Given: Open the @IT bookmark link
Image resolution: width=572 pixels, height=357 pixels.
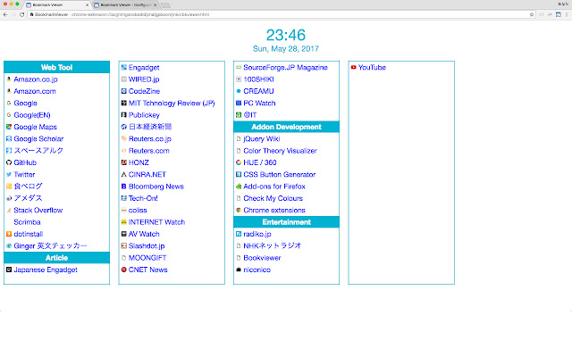Looking at the screenshot, I should [250, 115].
